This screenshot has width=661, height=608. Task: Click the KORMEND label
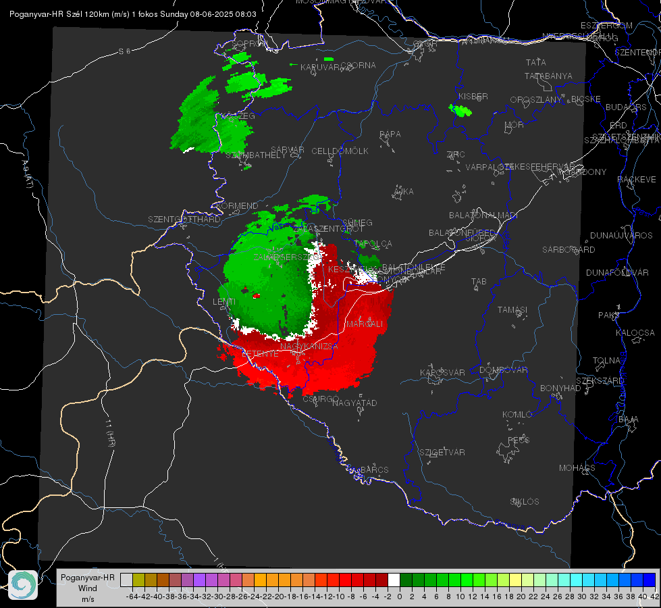237,206
